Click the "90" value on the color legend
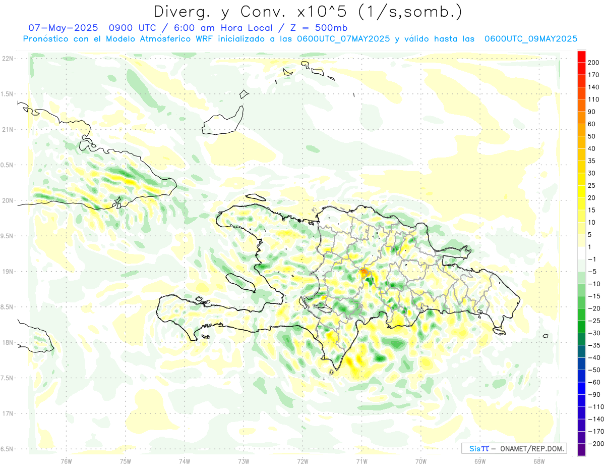605x468 pixels. (x=592, y=112)
